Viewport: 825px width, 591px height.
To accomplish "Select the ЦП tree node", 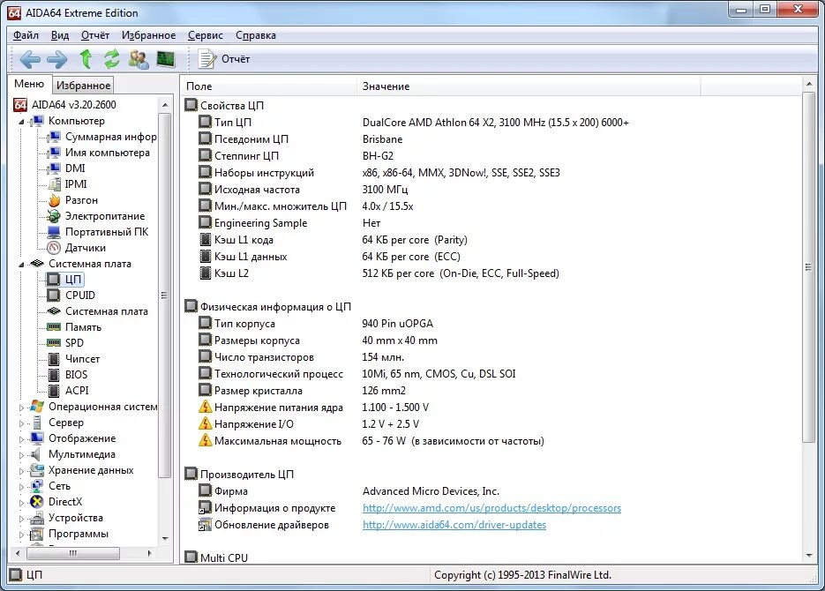I will [64, 280].
